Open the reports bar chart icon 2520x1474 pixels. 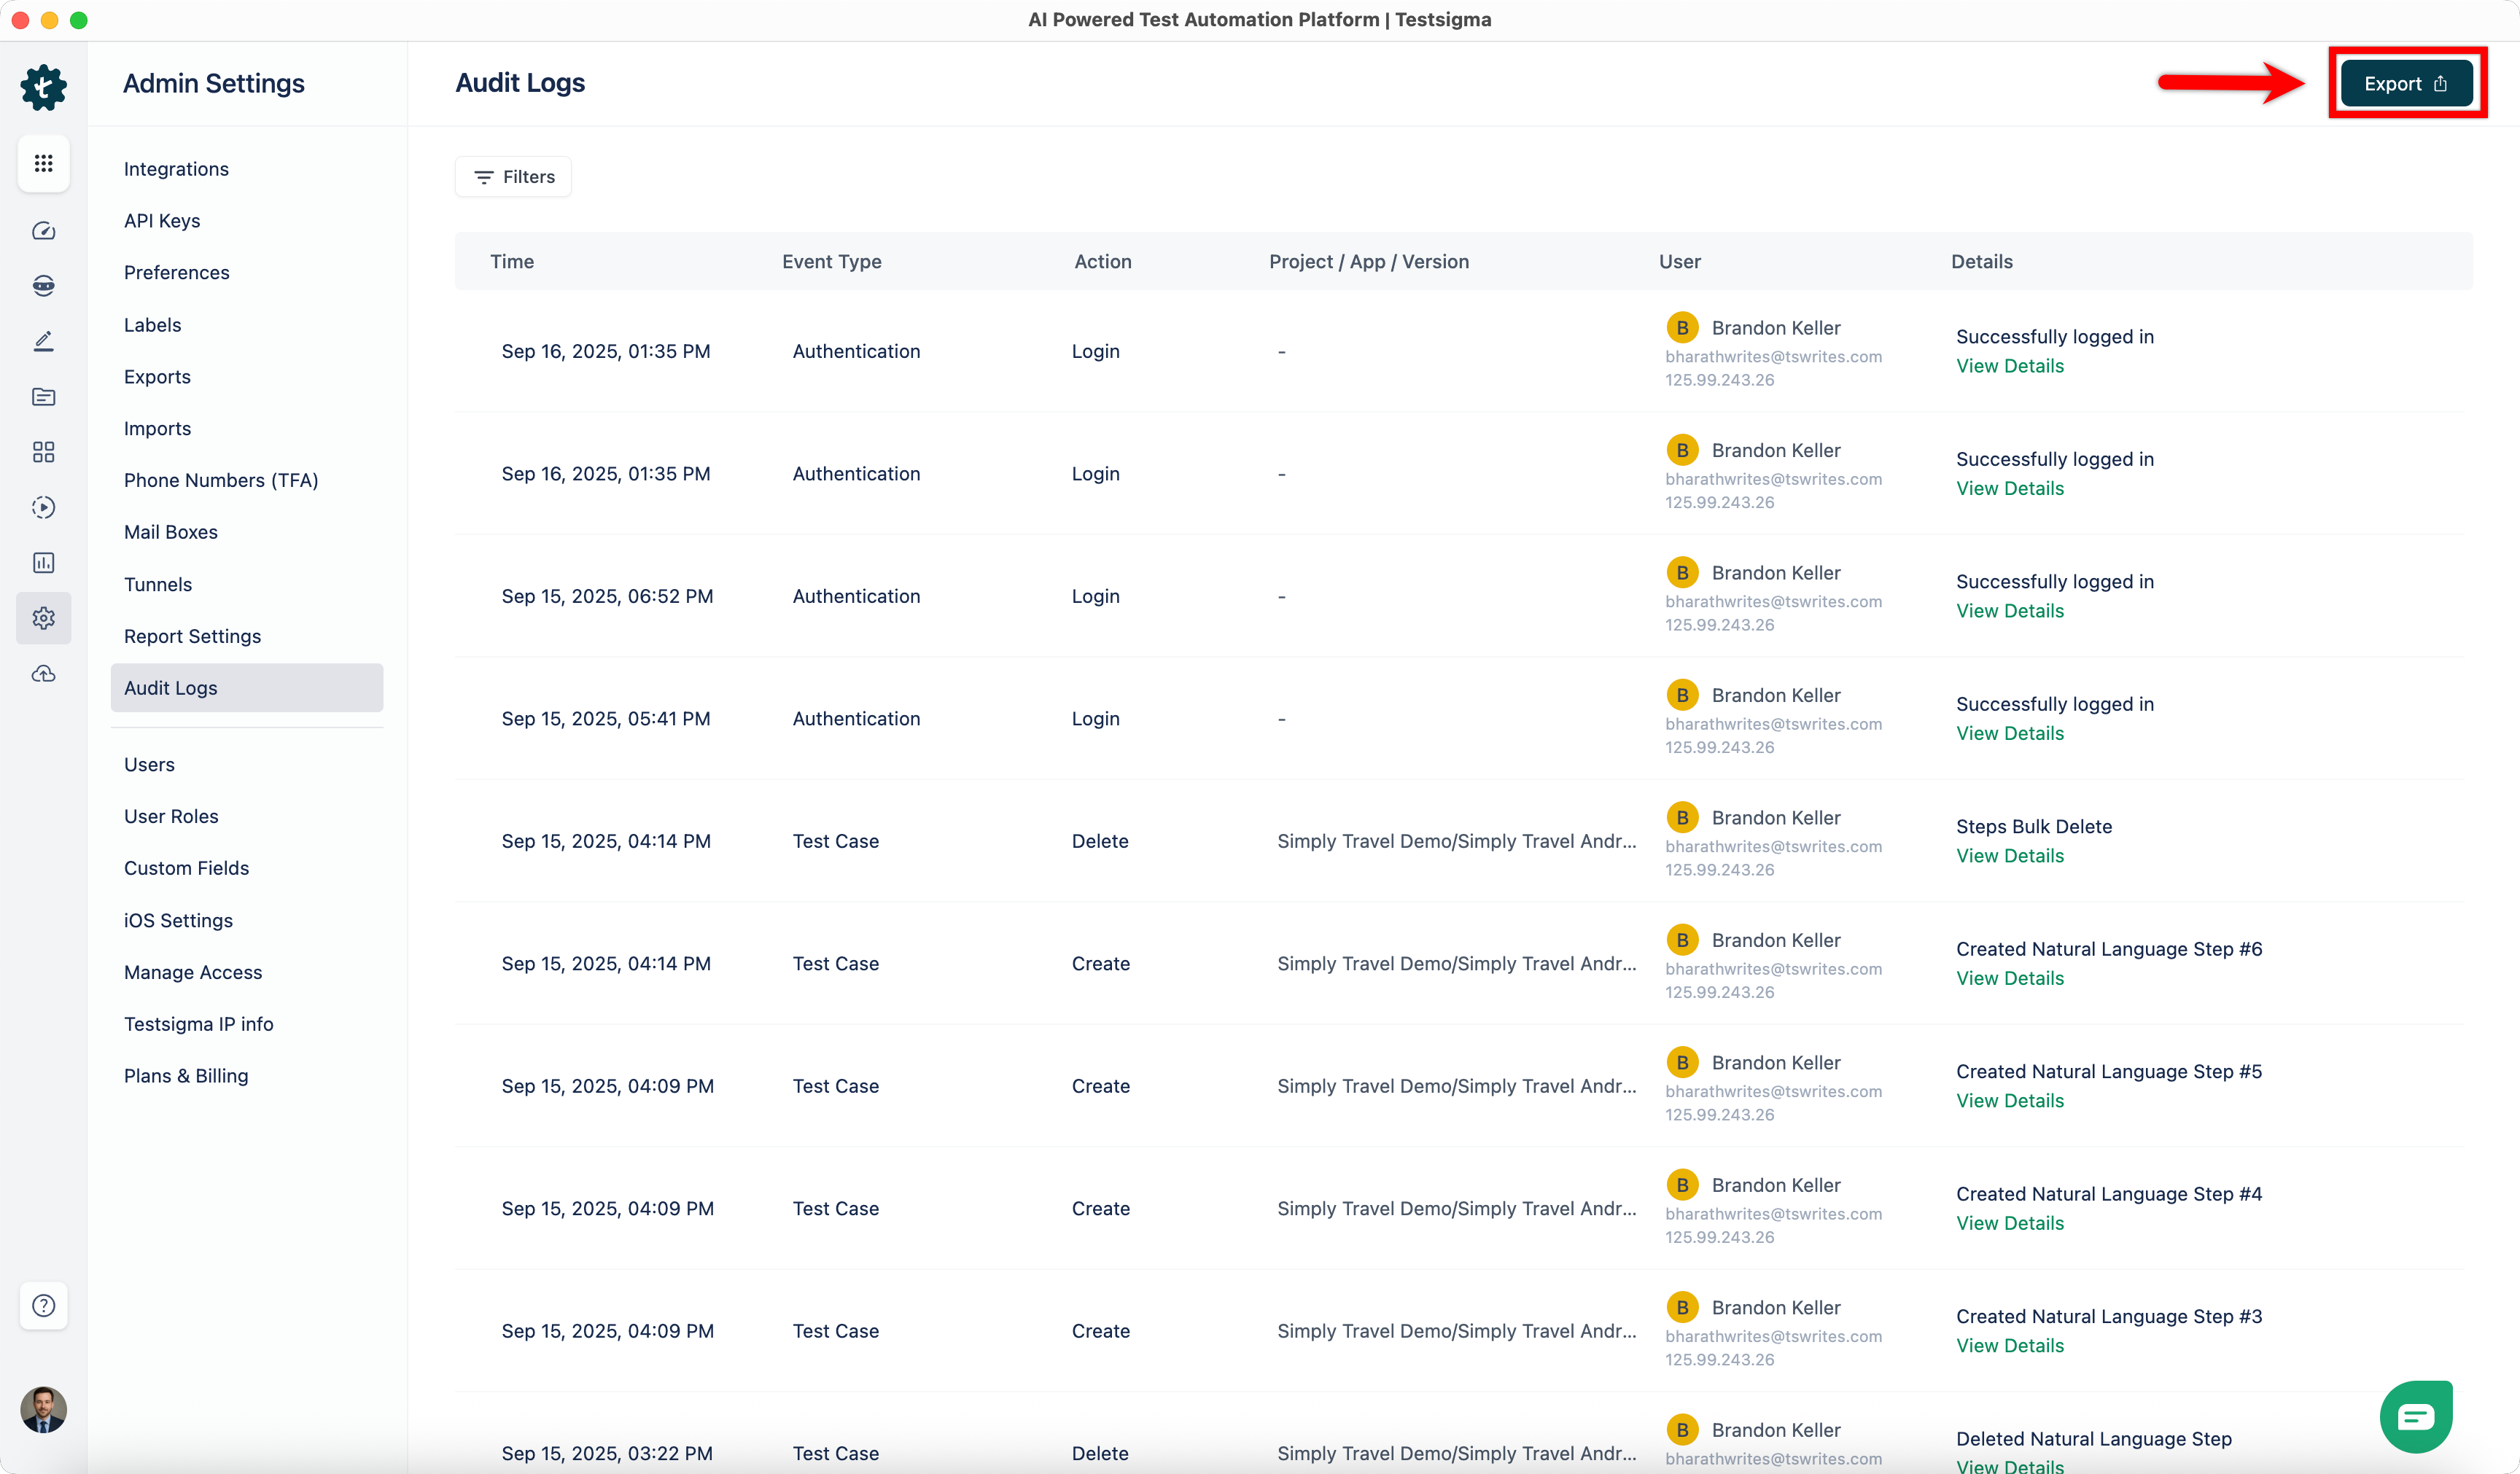click(x=43, y=562)
